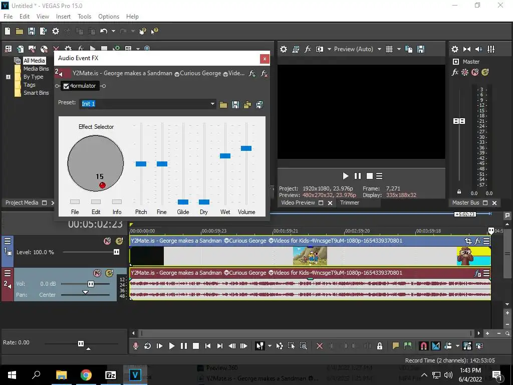Open the Normal Edit Tool dropdown arrow
The height and width of the screenshot is (385, 513).
click(270, 346)
